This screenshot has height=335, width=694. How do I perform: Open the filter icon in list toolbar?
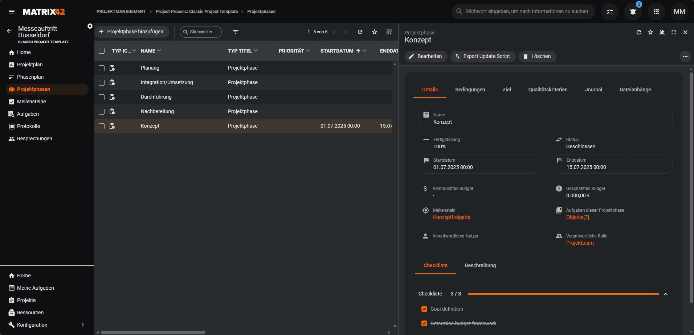(236, 32)
